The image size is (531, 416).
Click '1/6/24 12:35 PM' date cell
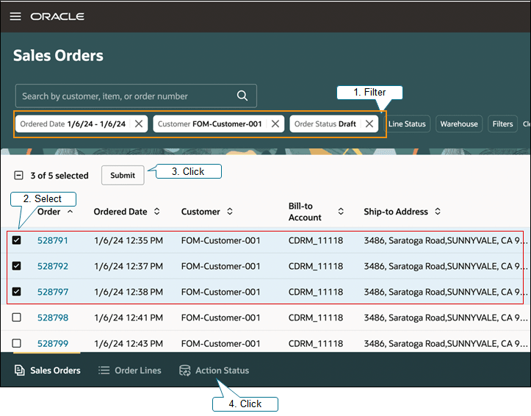[x=129, y=240]
